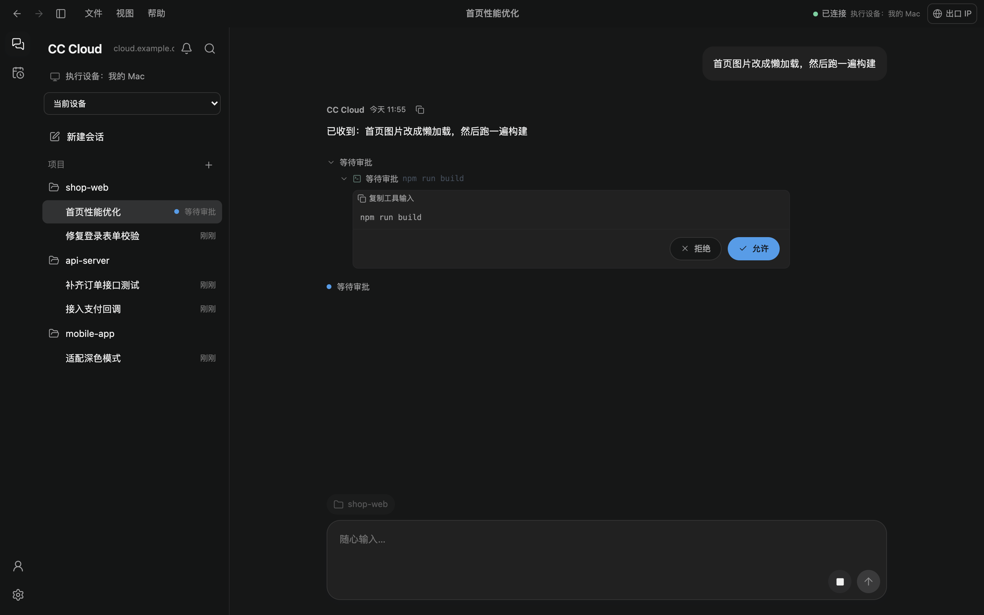The image size is (984, 615).
Task: Open the 修复登录表单校验 conversation
Action: [132, 236]
